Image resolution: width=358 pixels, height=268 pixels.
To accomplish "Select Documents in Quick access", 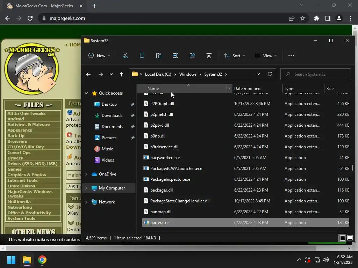I will pyautogui.click(x=112, y=126).
